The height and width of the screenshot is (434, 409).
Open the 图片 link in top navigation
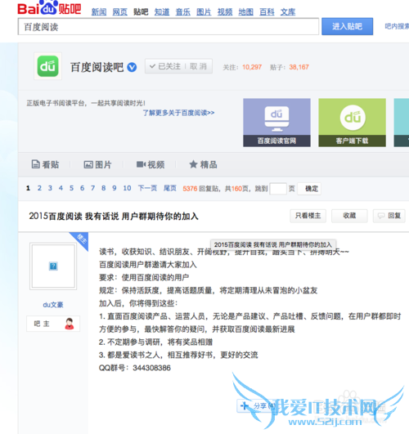coord(204,12)
